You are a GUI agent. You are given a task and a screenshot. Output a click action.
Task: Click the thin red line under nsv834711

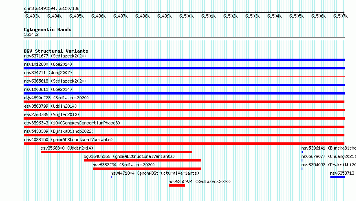point(184,77)
